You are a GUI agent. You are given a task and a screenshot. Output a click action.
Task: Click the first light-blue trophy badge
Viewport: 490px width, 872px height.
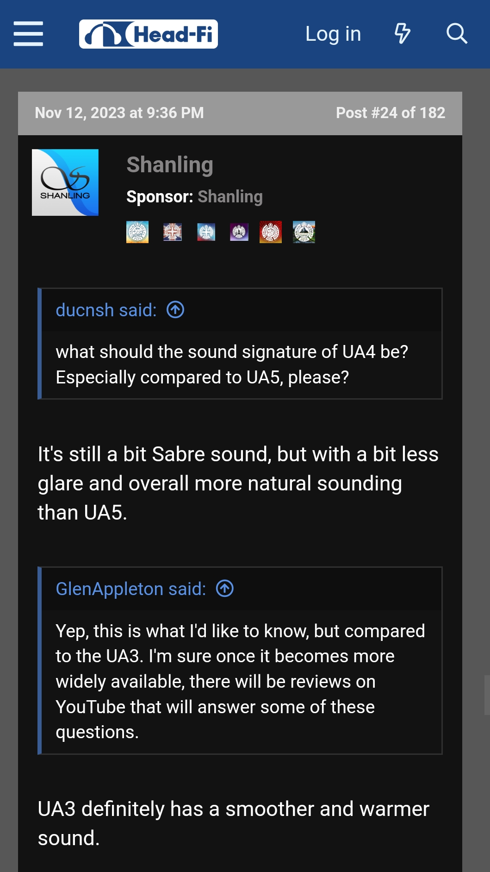137,232
